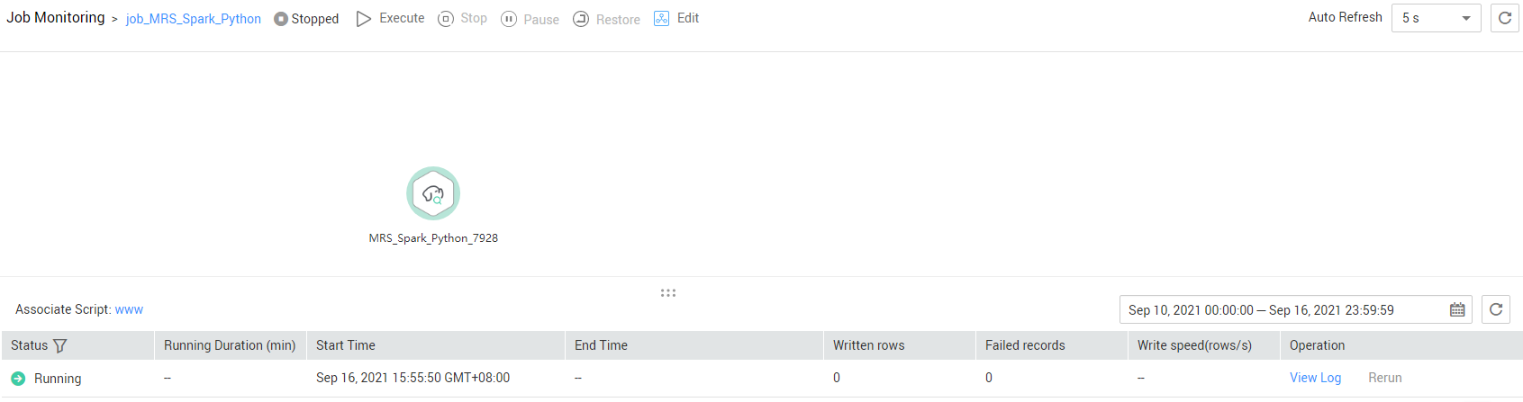Select the MRS_Spark_Python_7928 node
Viewport: 1523px width, 402px height.
coord(433,193)
